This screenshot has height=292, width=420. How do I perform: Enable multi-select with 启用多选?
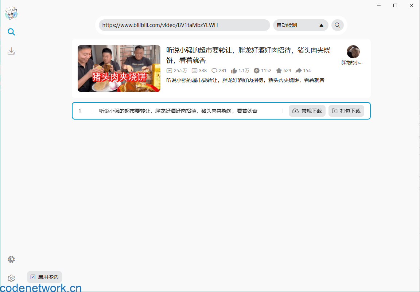pyautogui.click(x=44, y=277)
